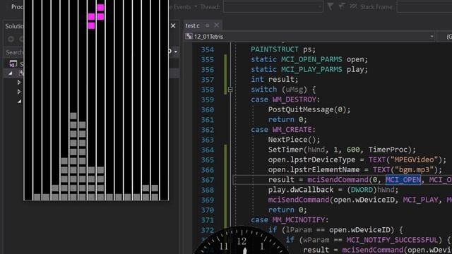This screenshot has width=452, height=254.
Task: Click the Solution Explorer panel title
Action: [x=14, y=26]
